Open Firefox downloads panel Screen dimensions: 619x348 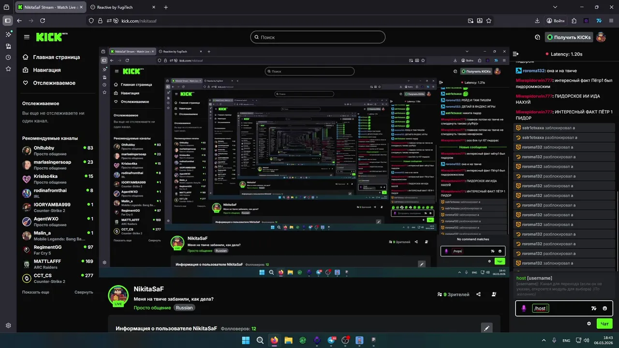pos(537,21)
